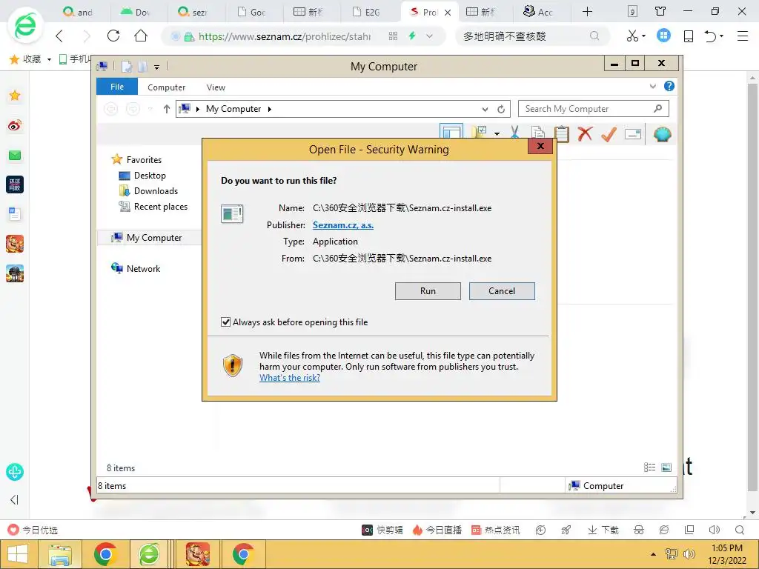Select Network in the navigation pane
This screenshot has width=759, height=569.
(x=143, y=268)
